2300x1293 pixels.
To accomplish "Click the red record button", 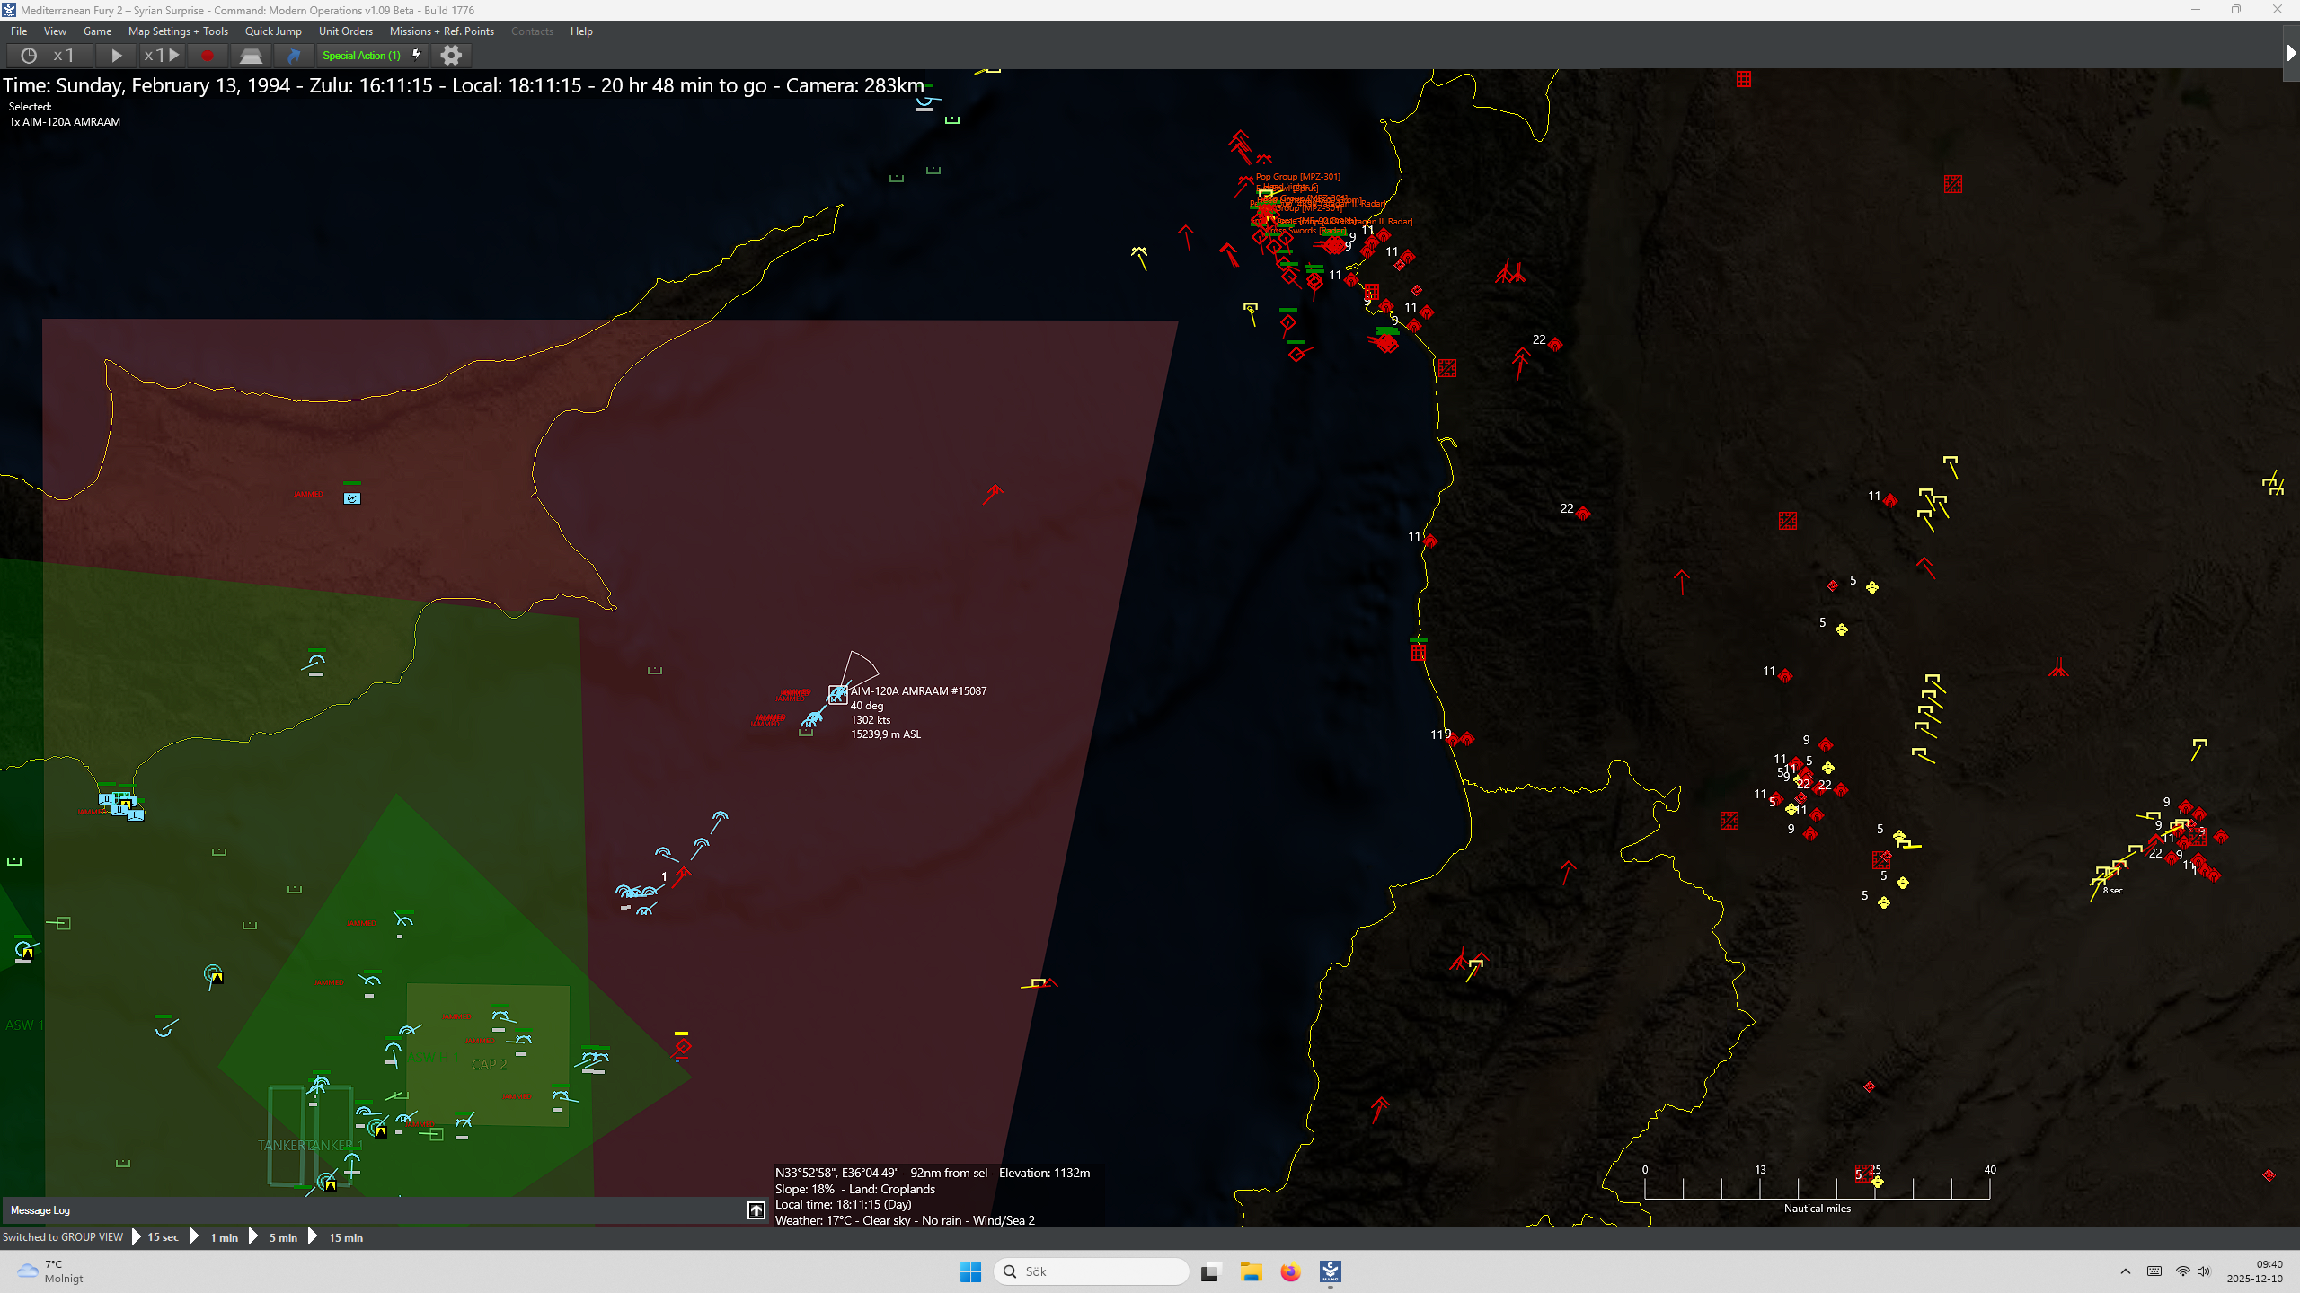I will [x=208, y=56].
